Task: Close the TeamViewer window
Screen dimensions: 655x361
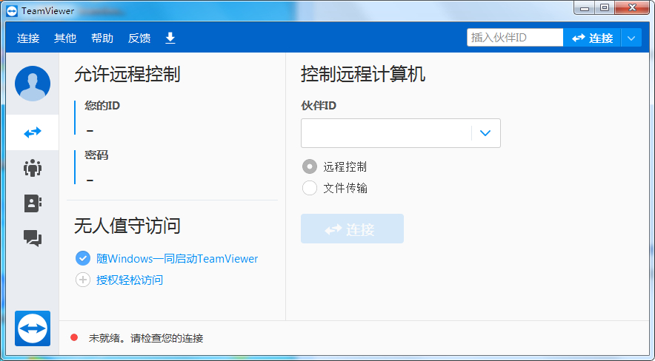Action: pyautogui.click(x=633, y=7)
